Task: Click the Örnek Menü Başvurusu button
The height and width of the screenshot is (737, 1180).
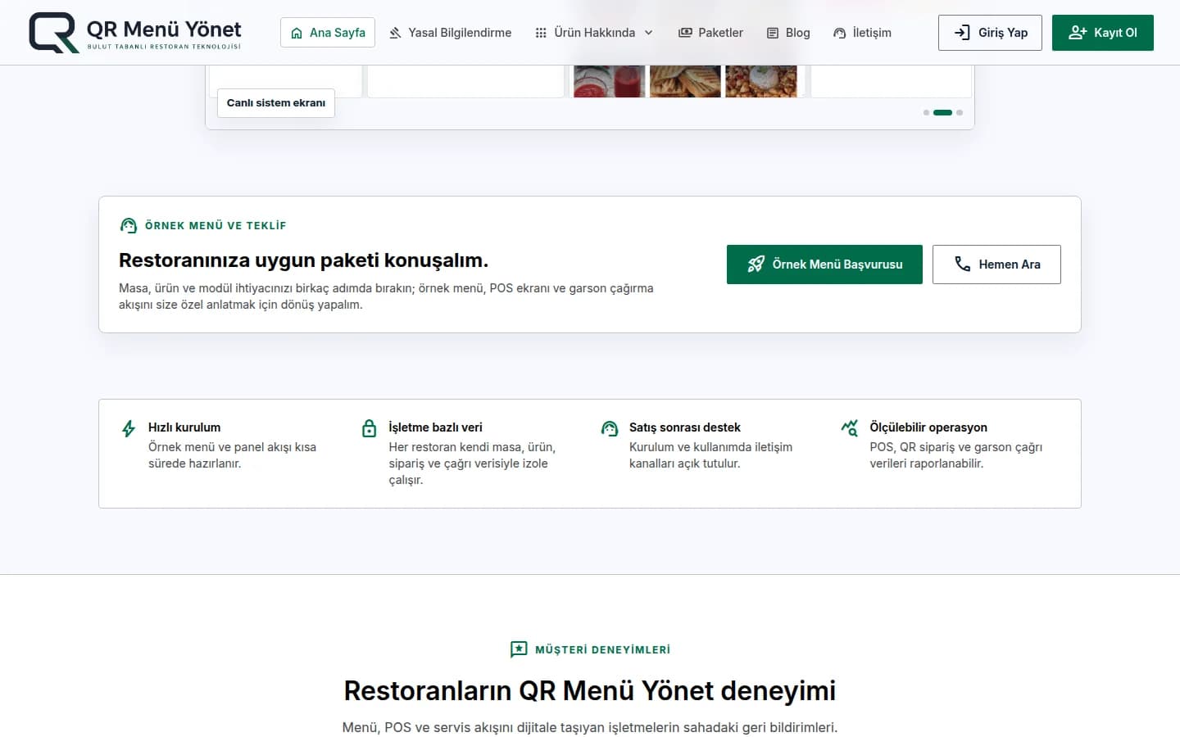Action: (824, 265)
